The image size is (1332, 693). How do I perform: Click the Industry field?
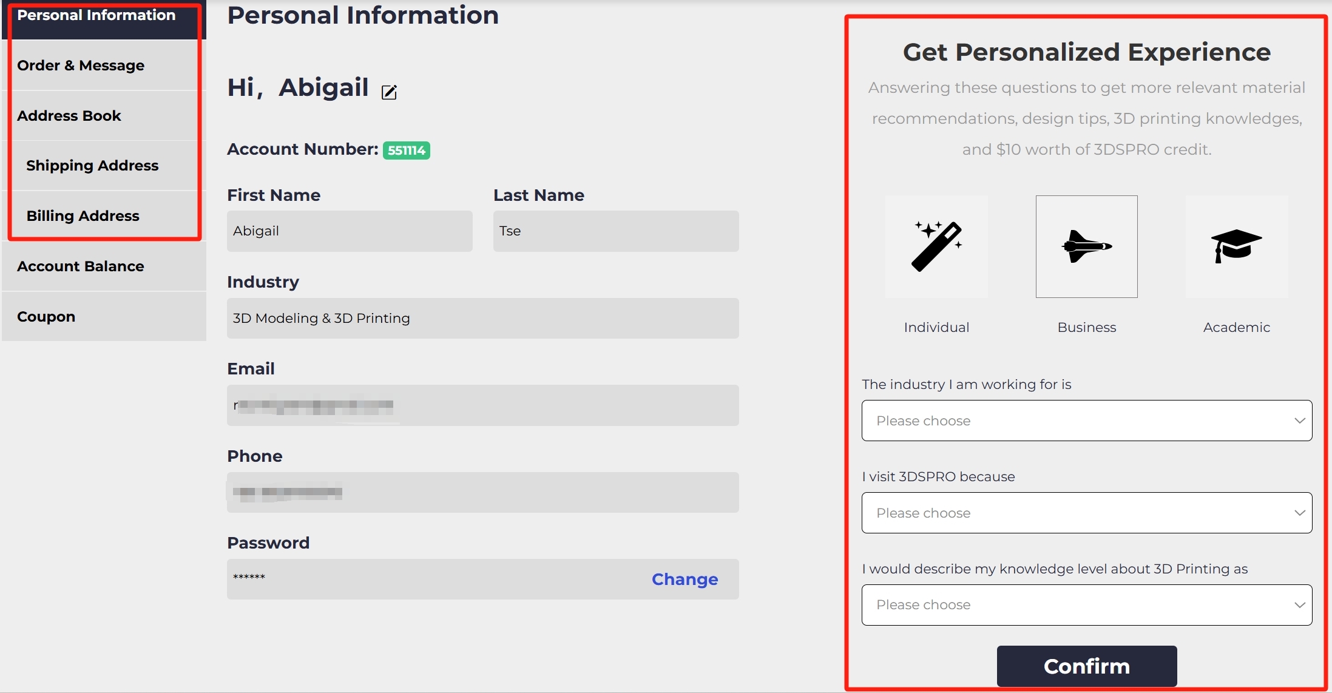point(482,319)
